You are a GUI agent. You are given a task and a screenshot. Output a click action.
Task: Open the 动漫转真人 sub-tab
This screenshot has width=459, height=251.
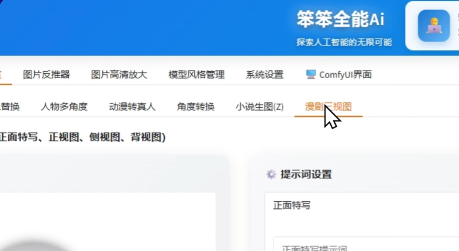(133, 106)
